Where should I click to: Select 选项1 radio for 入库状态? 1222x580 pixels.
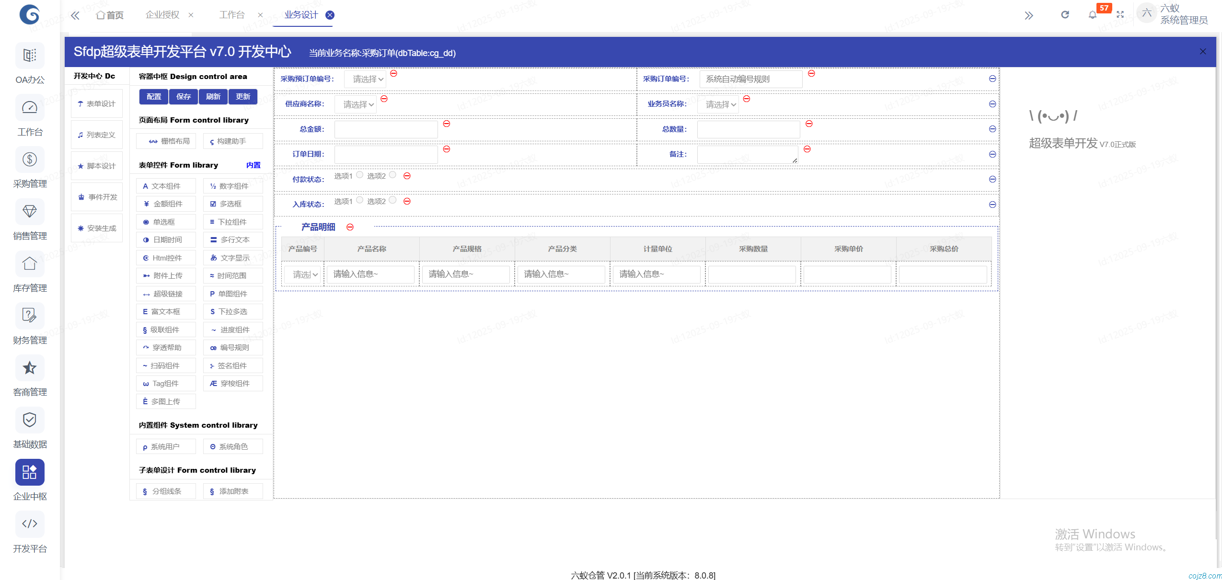coord(359,200)
